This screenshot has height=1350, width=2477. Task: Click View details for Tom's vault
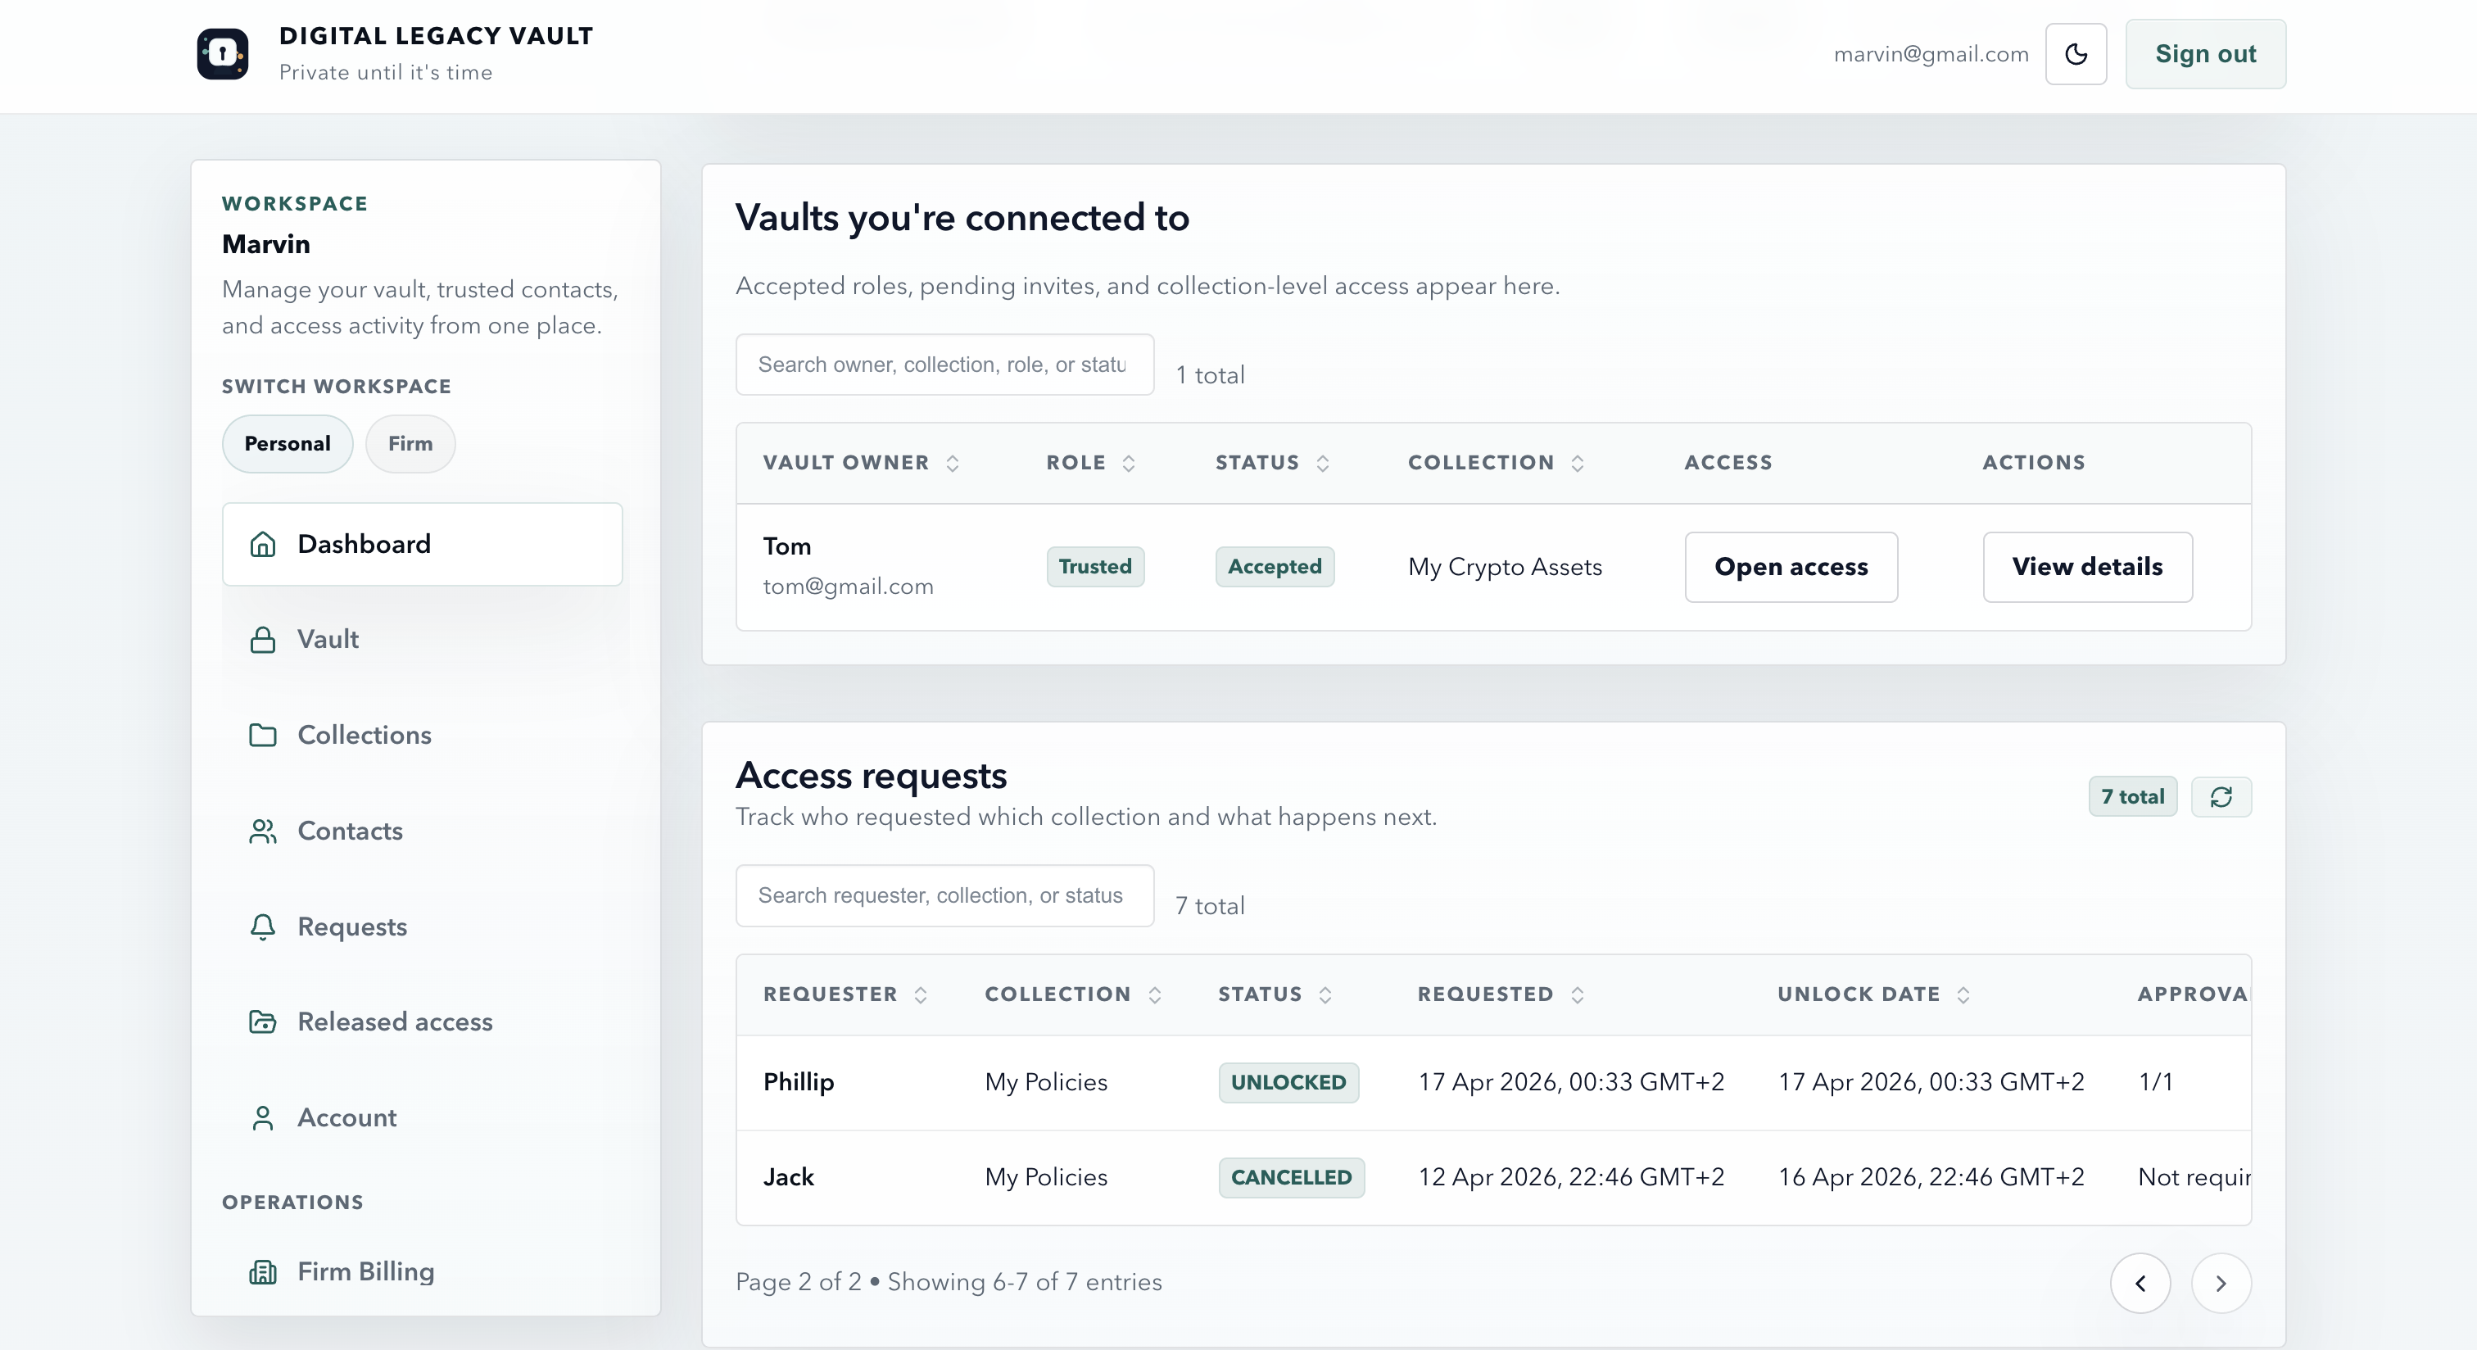tap(2088, 568)
